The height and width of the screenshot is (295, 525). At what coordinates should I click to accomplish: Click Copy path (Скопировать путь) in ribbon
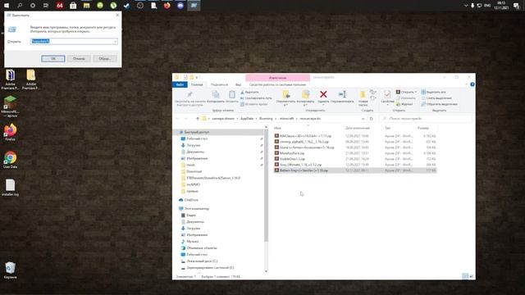[256, 98]
